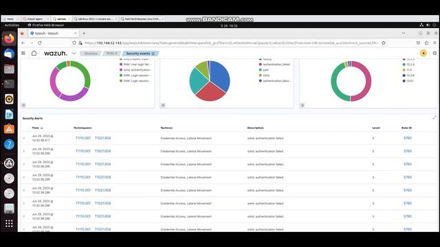The image size is (440, 247).
Task: Toggle the 'authentication_failed' legend entry
Action: 274,64
